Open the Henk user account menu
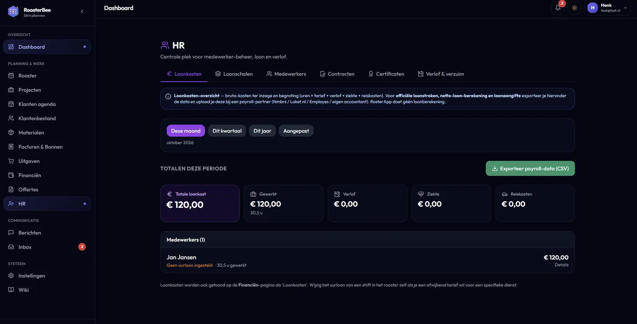This screenshot has width=637, height=324. click(x=607, y=8)
